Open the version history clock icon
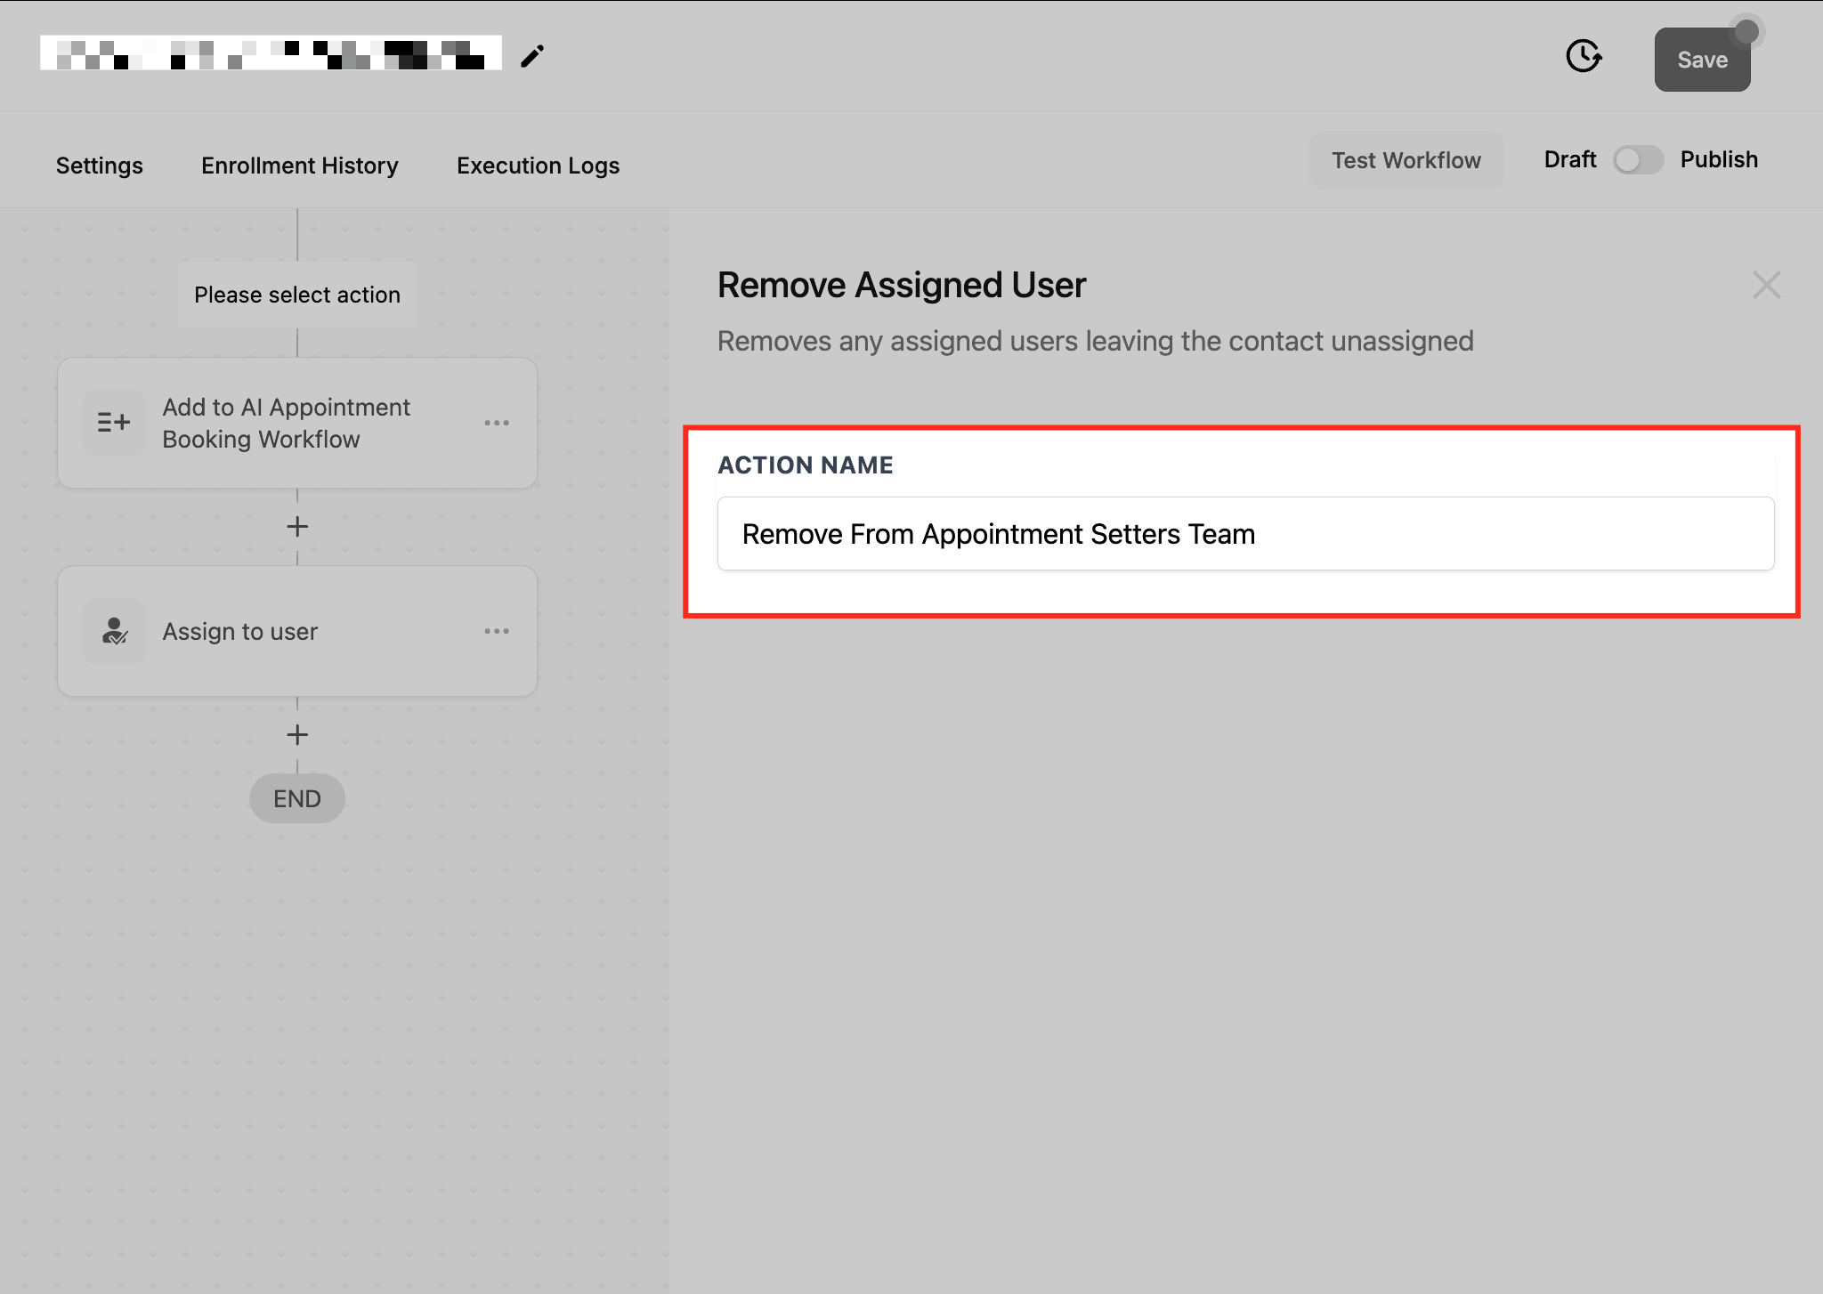This screenshot has width=1823, height=1294. [x=1584, y=56]
